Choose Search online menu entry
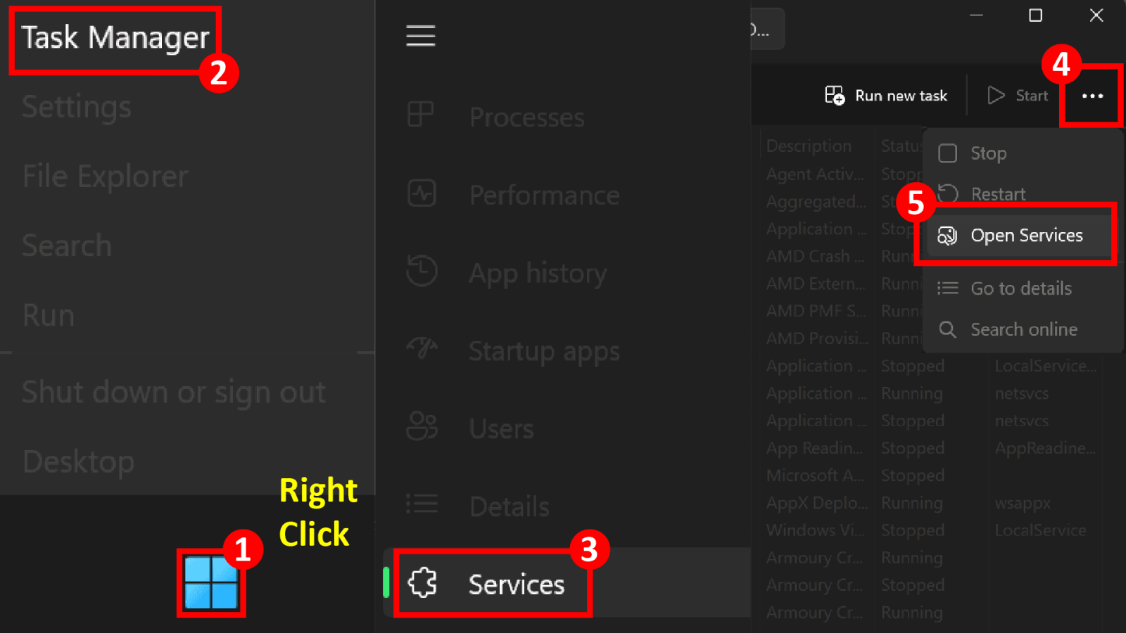This screenshot has width=1126, height=633. click(1023, 329)
